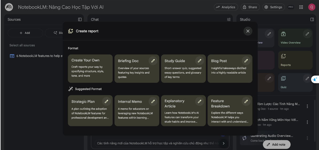
Task: Click the Study Guide edit pencil icon
Action: [199, 61]
